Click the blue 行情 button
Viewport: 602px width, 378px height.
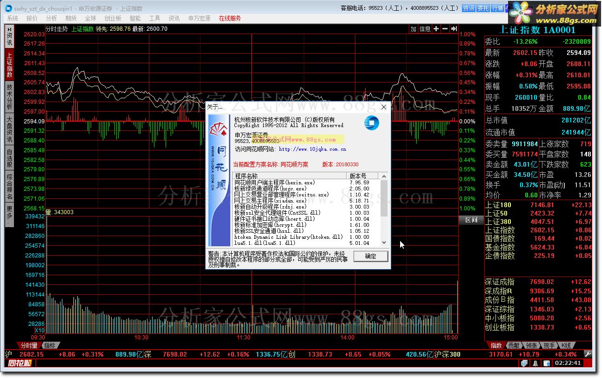pyautogui.click(x=498, y=8)
